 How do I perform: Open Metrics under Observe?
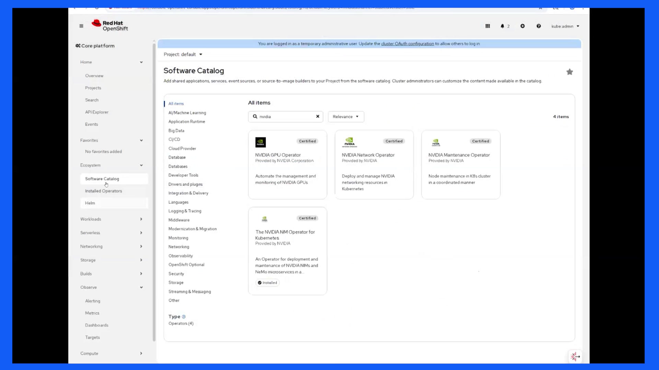click(x=92, y=313)
